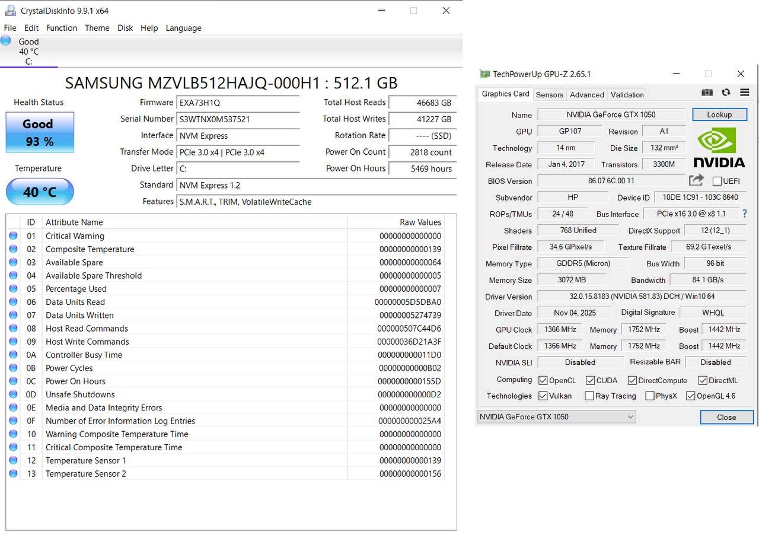Toggle the DirectCompute checkbox

[632, 380]
